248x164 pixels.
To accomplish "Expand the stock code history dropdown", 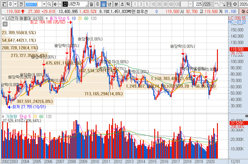I will click(44, 4).
